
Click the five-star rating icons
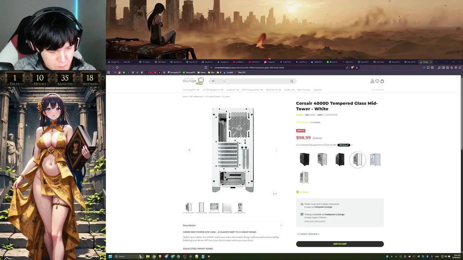click(x=303, y=122)
